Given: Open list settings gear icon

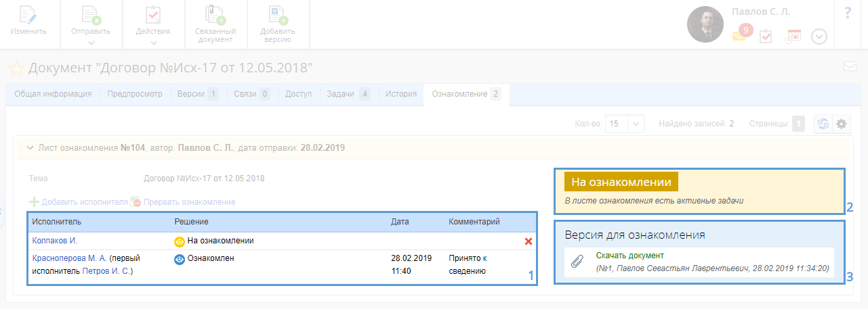Looking at the screenshot, I should click(x=842, y=124).
